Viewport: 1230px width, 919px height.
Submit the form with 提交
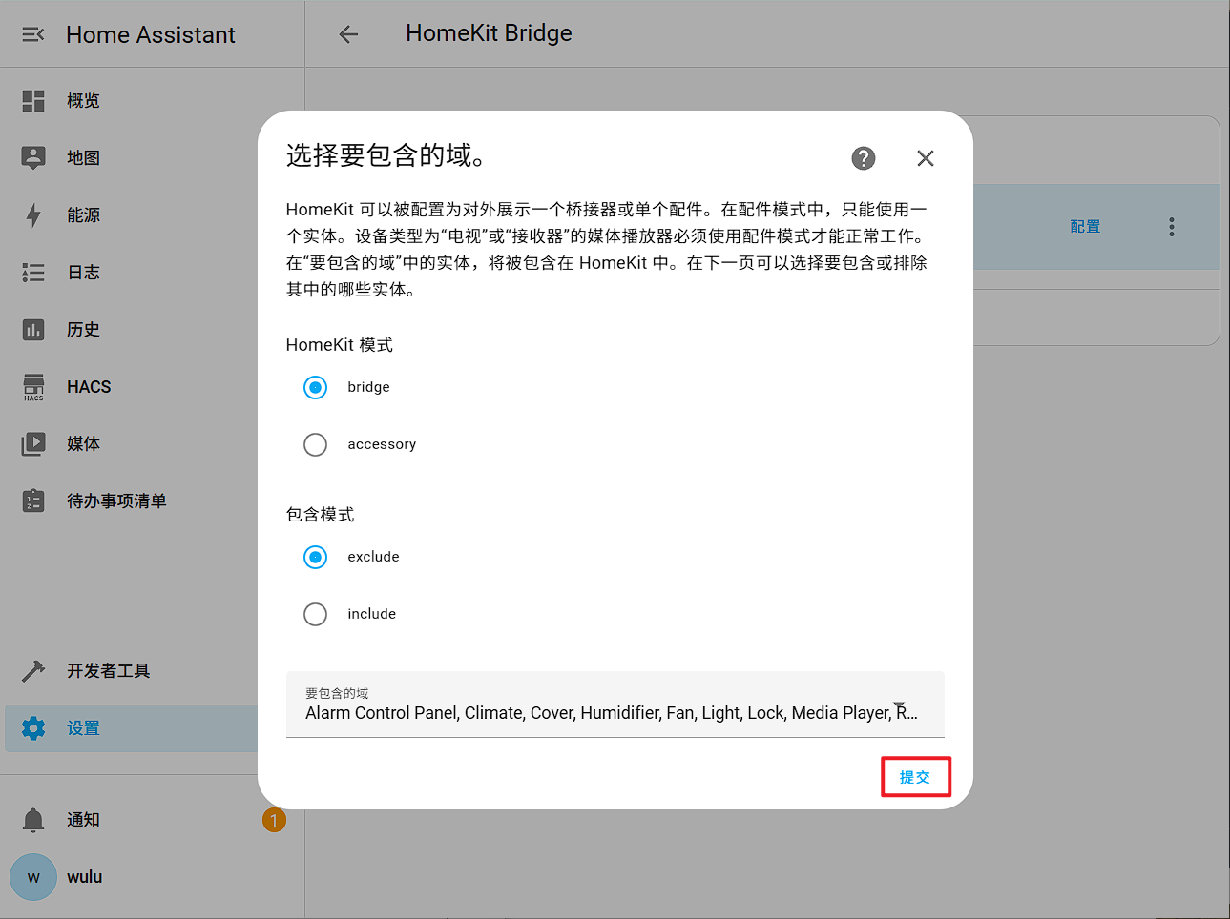915,777
